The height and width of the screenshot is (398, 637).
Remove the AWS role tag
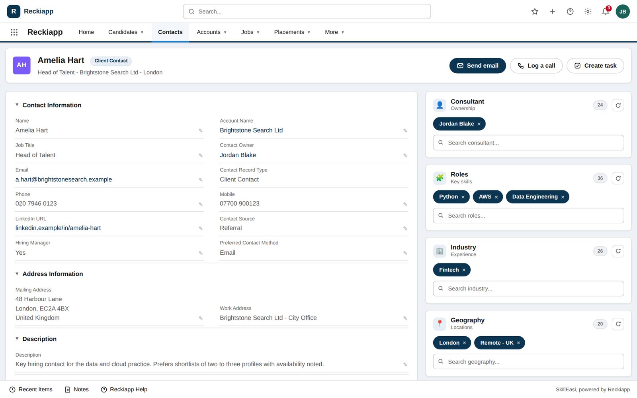coord(496,197)
